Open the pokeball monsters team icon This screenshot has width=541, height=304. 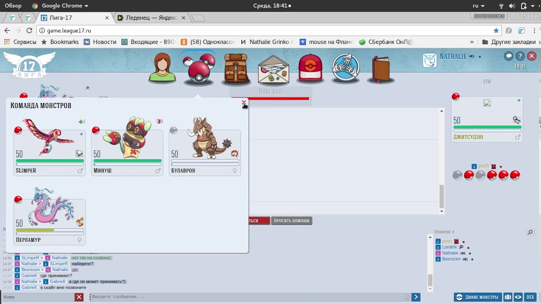[199, 68]
